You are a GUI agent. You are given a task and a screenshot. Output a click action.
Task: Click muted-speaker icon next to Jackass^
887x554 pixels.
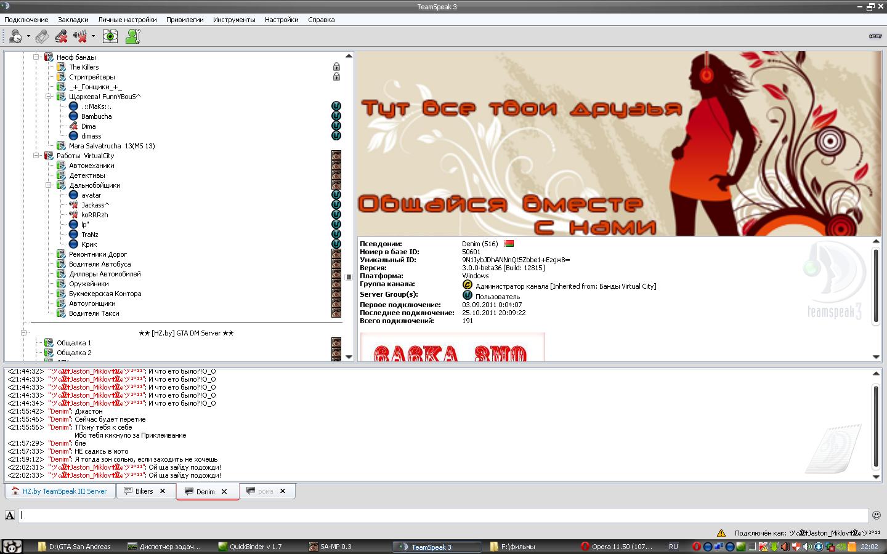[x=73, y=205]
